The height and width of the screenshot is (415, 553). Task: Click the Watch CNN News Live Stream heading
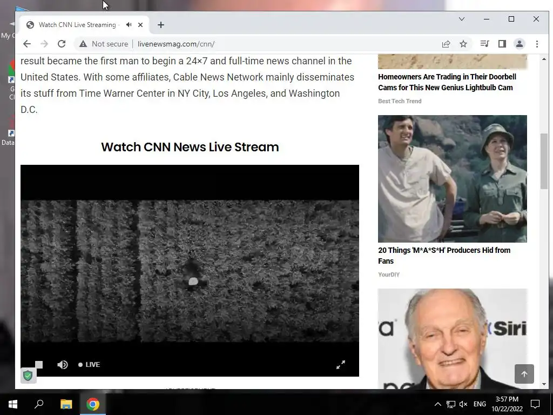(190, 147)
